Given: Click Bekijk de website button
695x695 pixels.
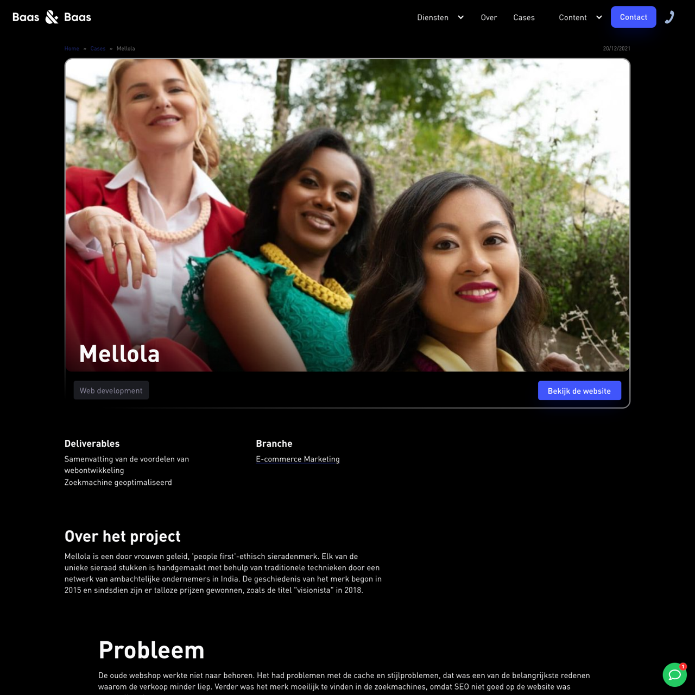Looking at the screenshot, I should [579, 390].
